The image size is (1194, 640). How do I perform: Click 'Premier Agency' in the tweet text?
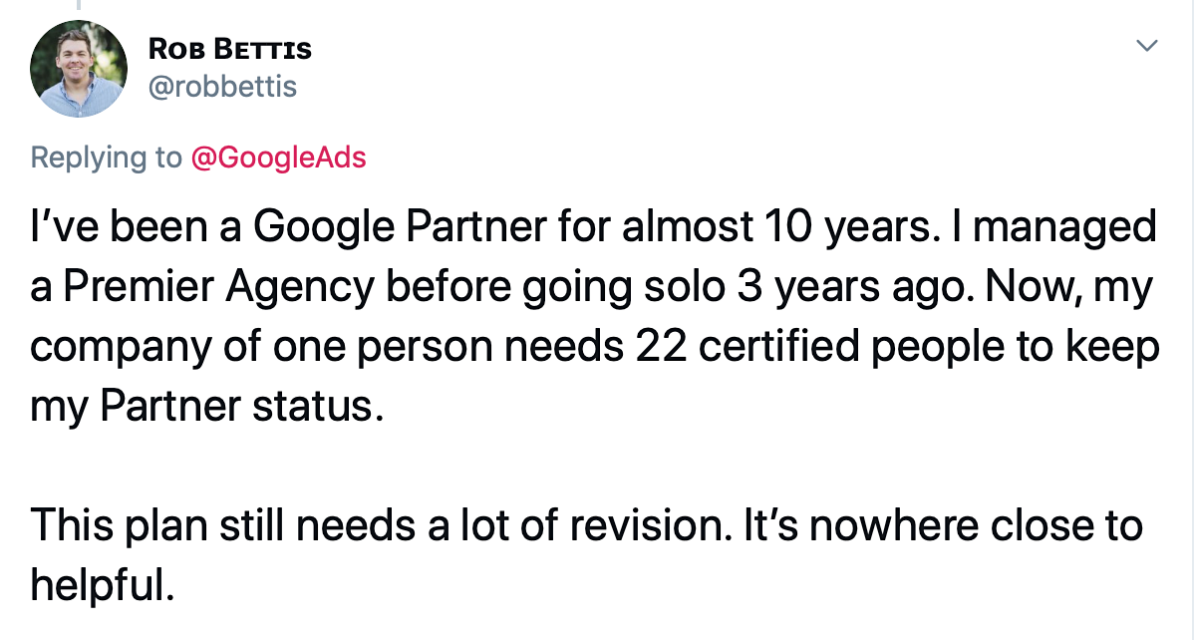[x=218, y=286]
